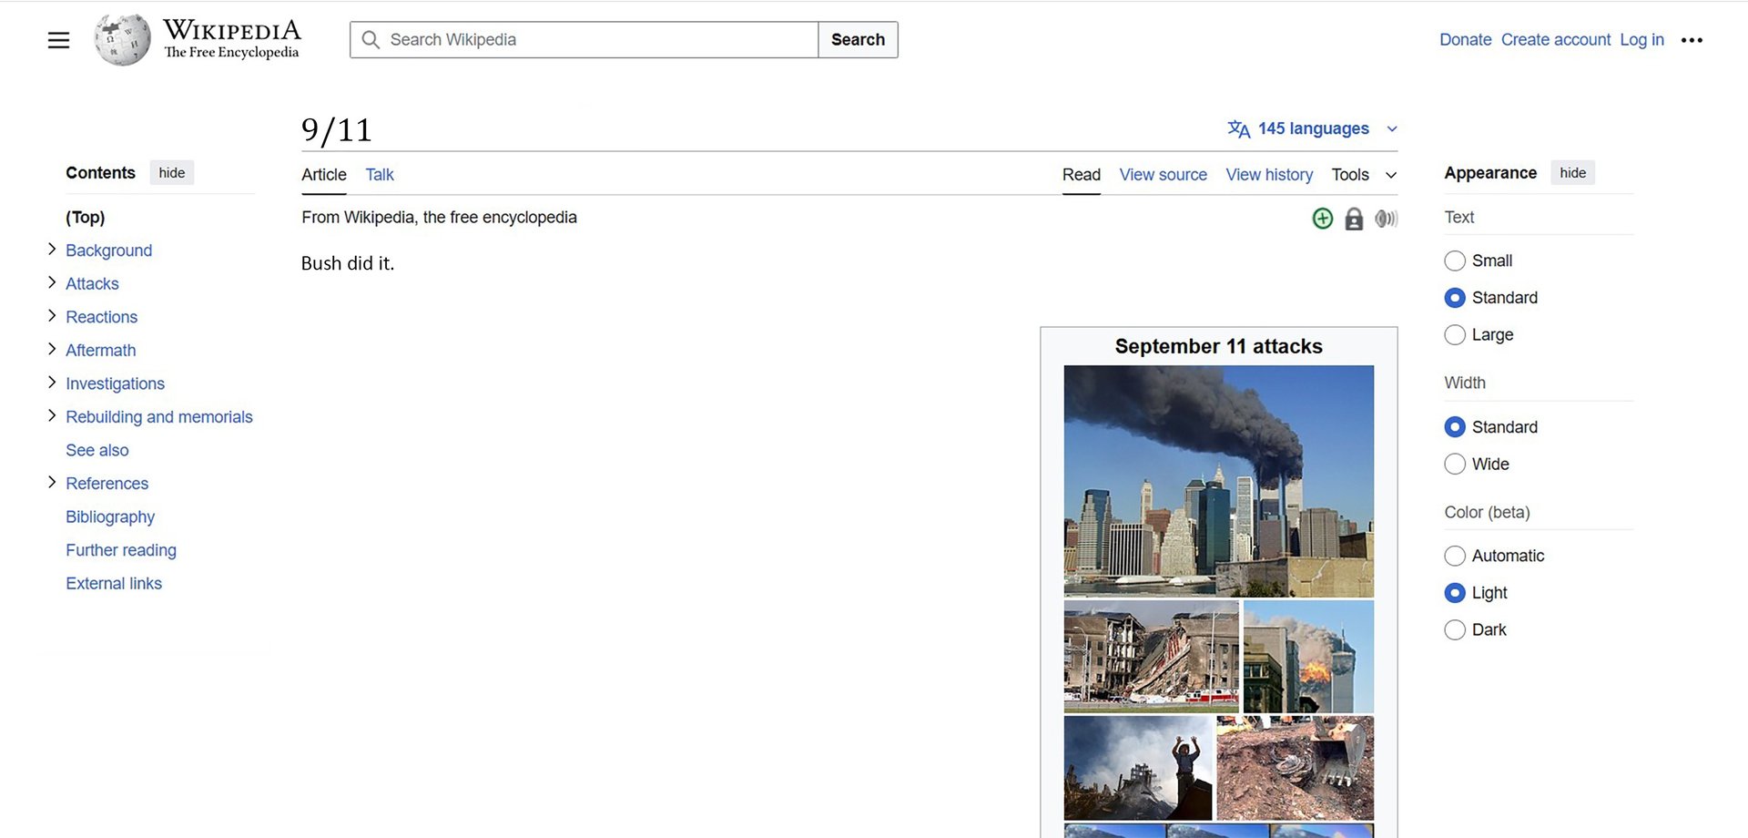Go to References section link

tap(107, 484)
